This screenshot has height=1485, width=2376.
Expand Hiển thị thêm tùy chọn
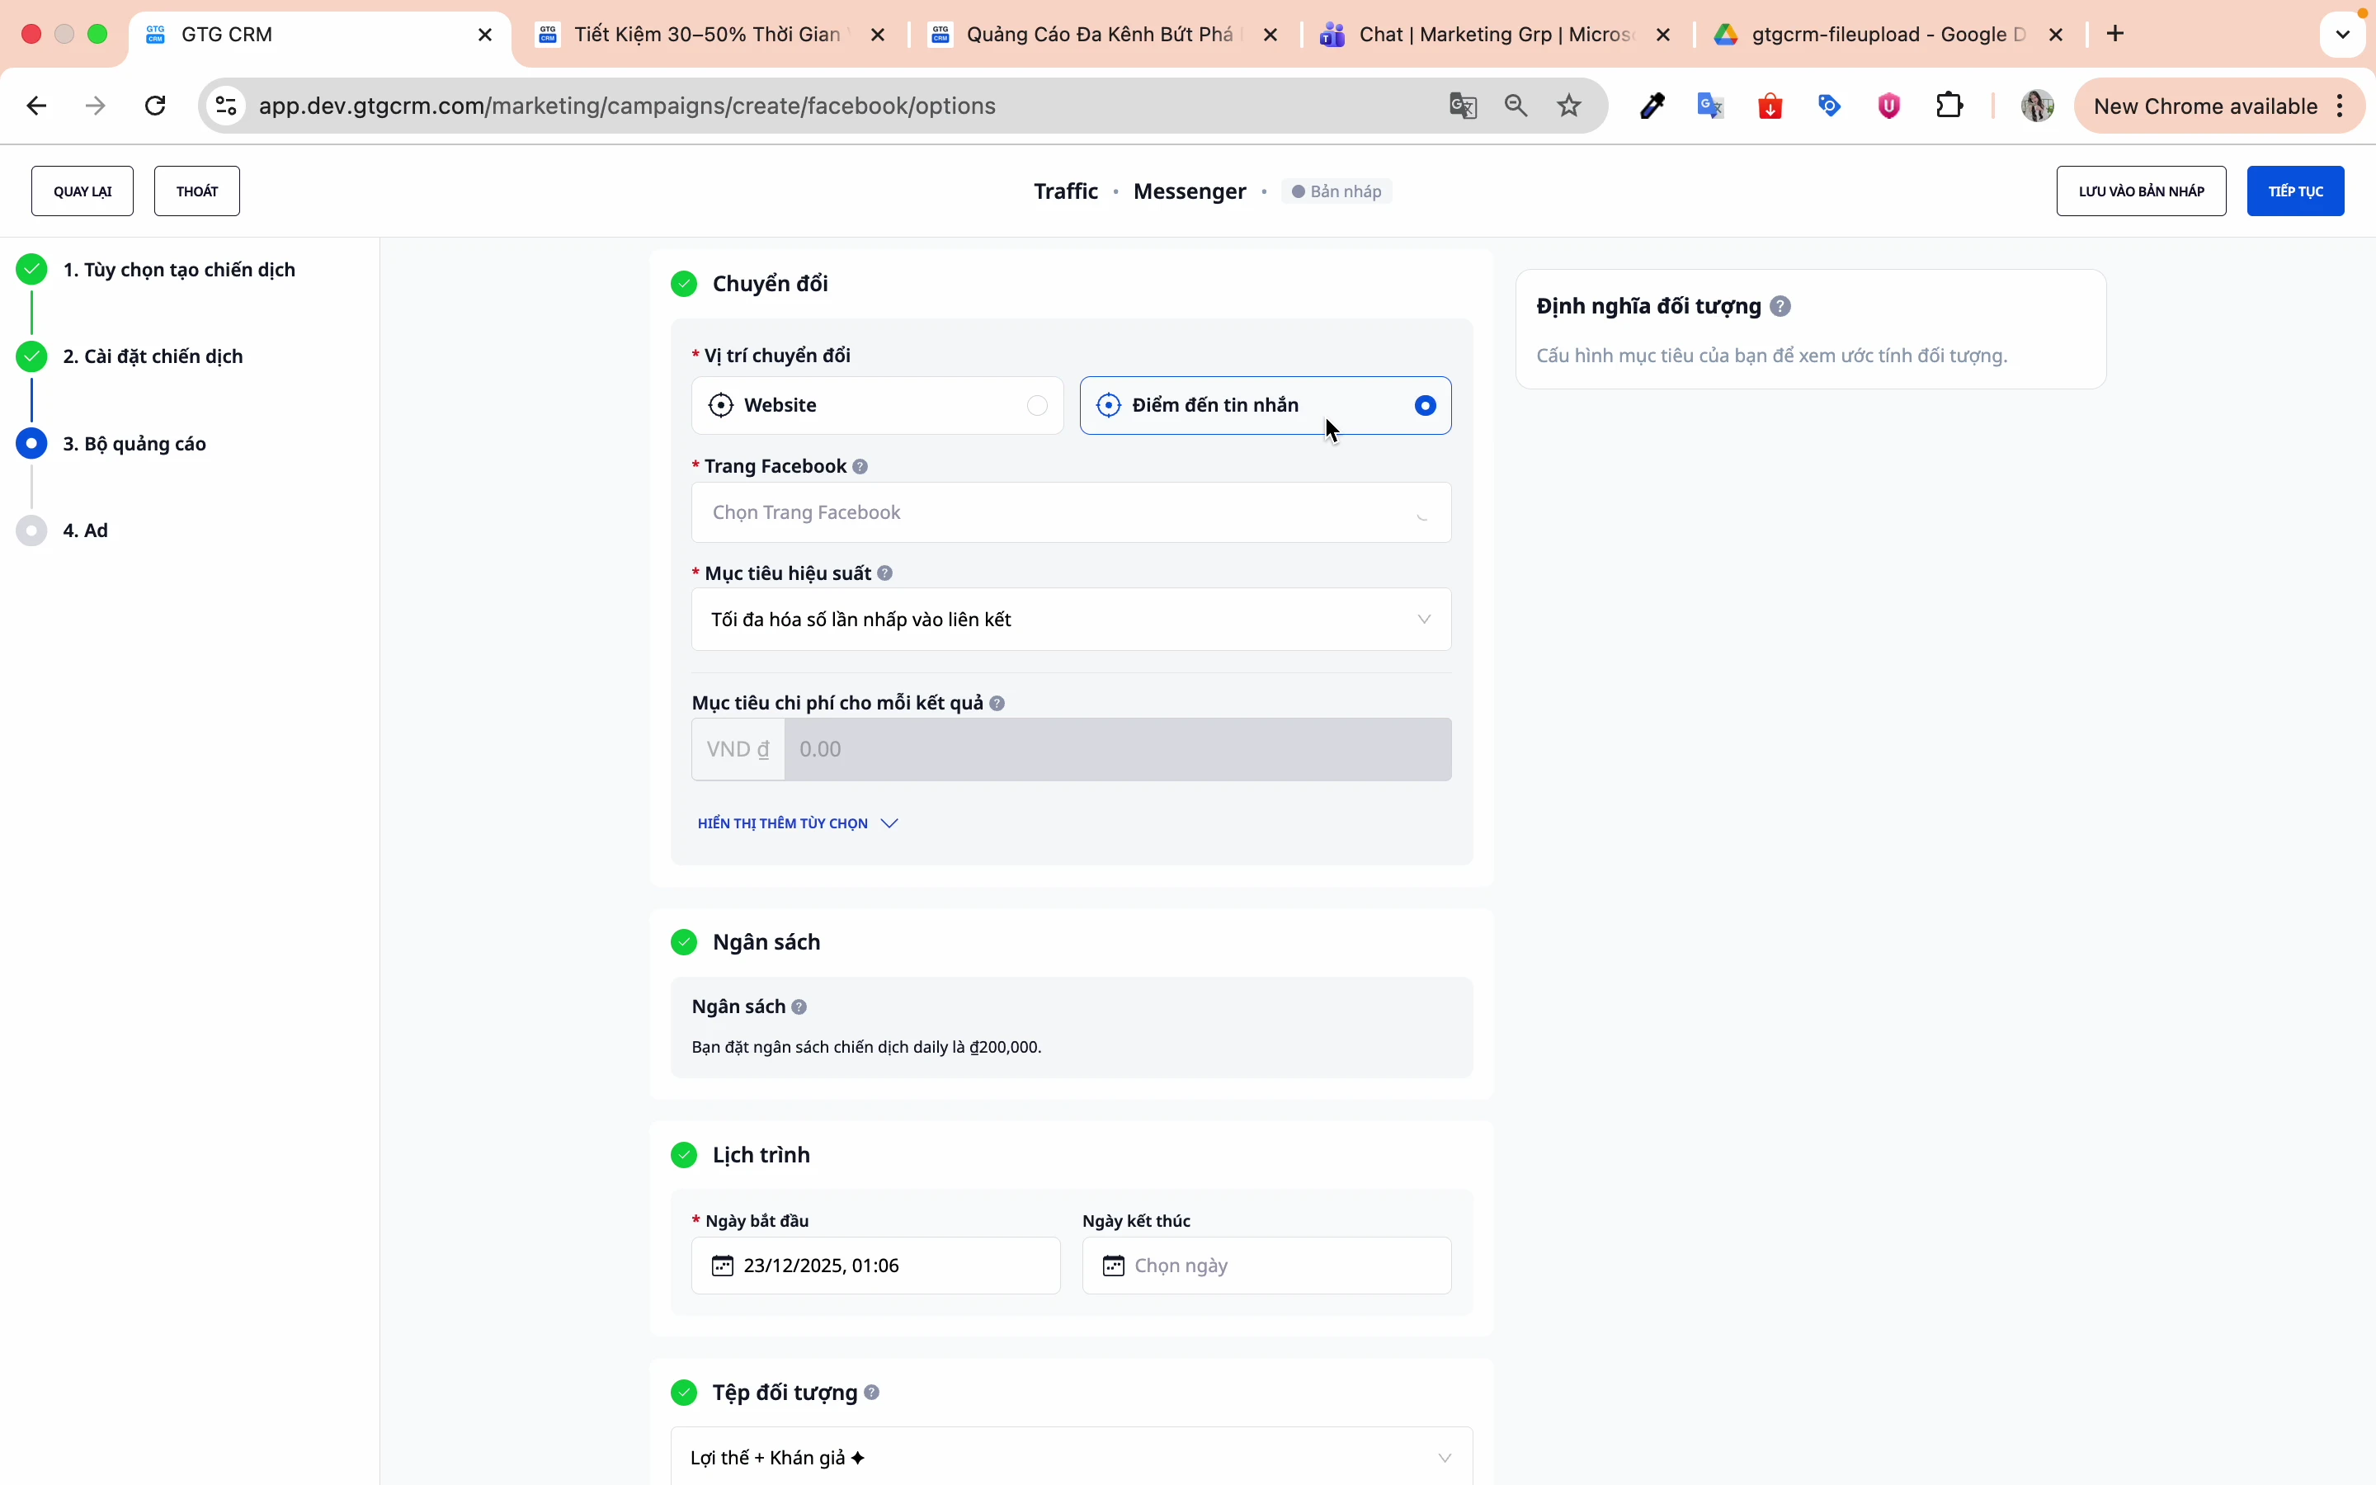[797, 823]
